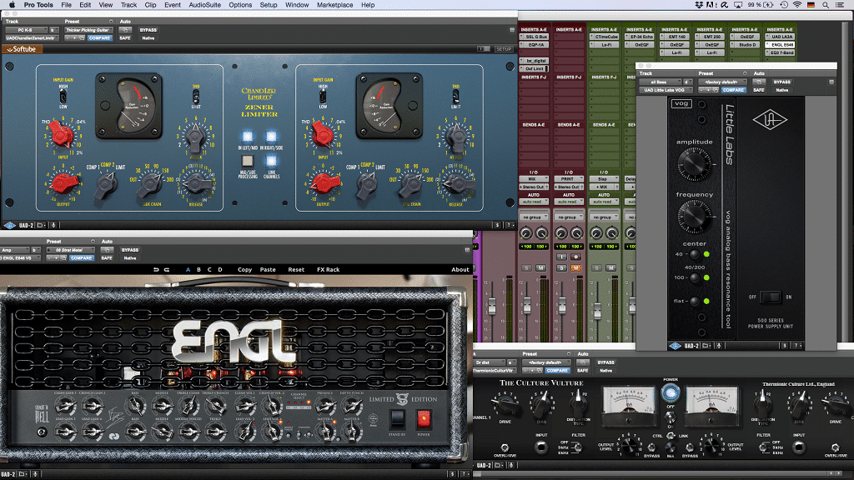Open macOS Spotlight search icon
854x480 pixels.
point(825,5)
